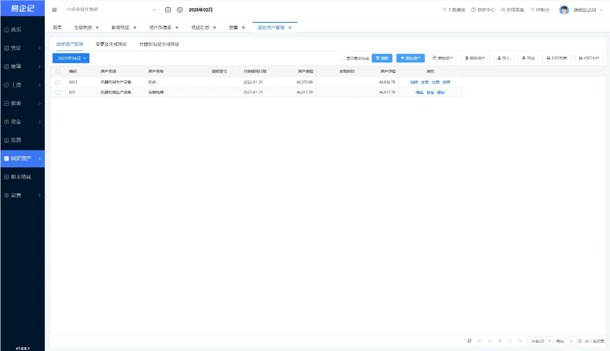Switch to the 发票 page tab
This screenshot has height=351, width=610.
click(234, 28)
